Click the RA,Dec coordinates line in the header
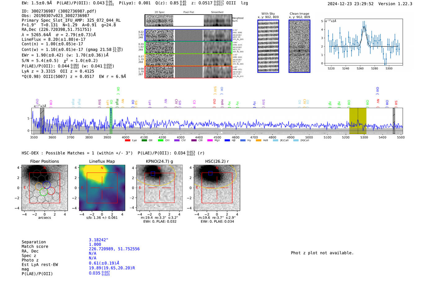 point(57,30)
